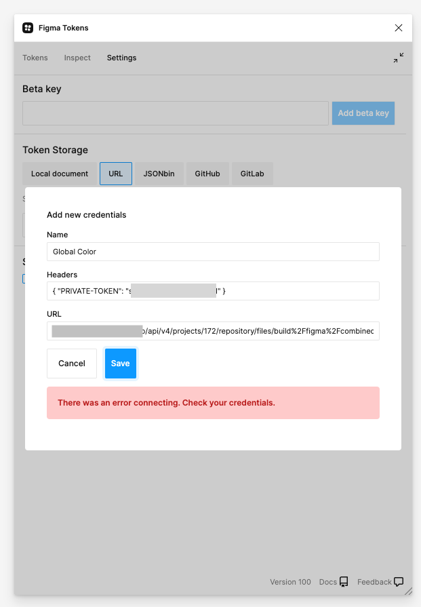Select JSONbin token storage option

point(159,174)
